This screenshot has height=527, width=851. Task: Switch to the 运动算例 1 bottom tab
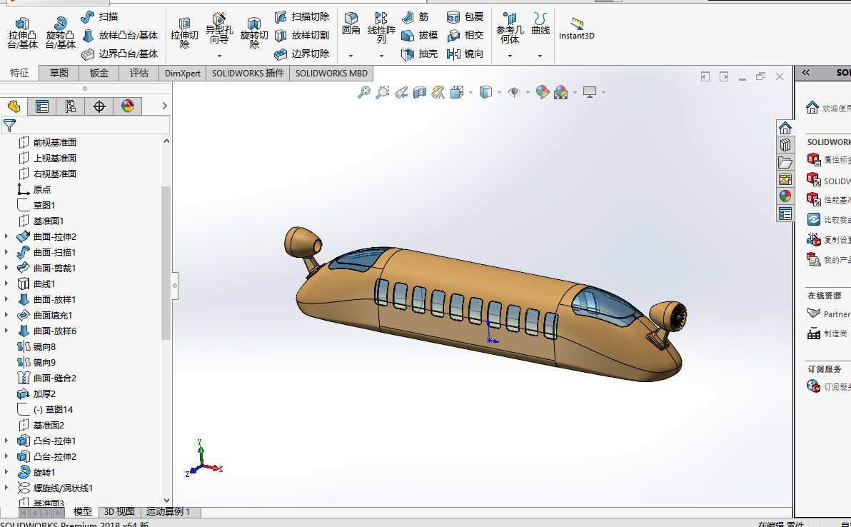tap(168, 512)
